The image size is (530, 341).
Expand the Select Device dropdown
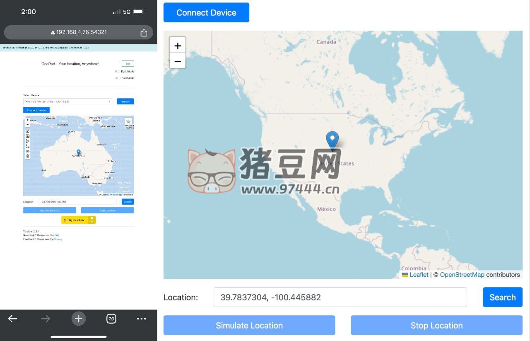pyautogui.click(x=68, y=102)
